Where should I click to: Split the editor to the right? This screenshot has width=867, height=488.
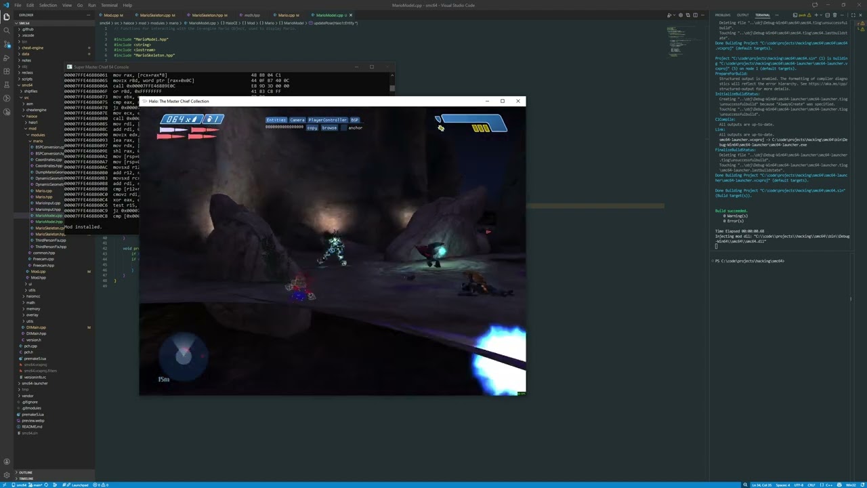click(x=695, y=15)
